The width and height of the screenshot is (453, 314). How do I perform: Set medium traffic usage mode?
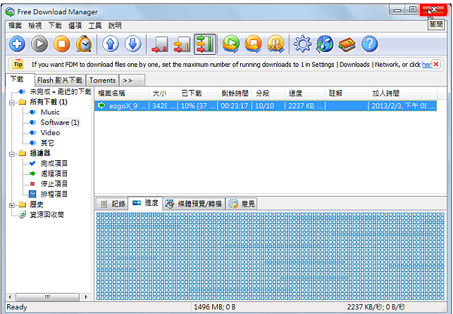coord(182,44)
